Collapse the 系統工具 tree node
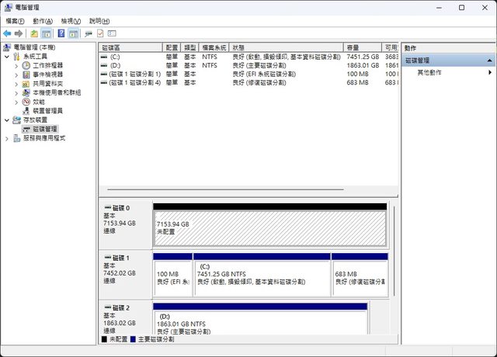 pos(7,57)
